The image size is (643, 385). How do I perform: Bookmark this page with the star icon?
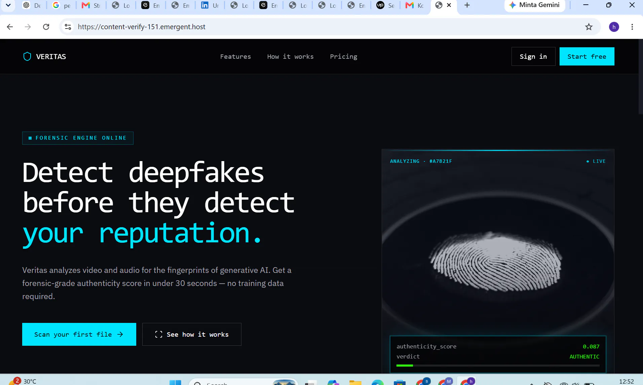pos(589,27)
